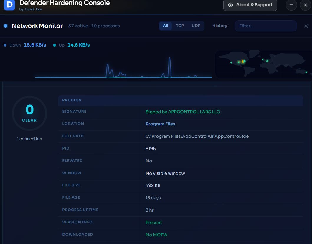The image size is (312, 244).
Task: Click the 'No visible window' value
Action: (x=165, y=173)
